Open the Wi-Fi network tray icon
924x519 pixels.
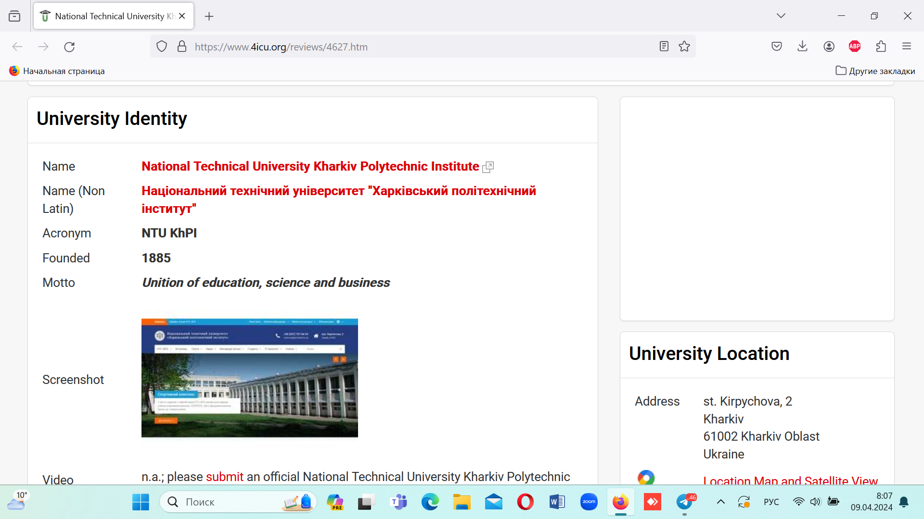798,502
